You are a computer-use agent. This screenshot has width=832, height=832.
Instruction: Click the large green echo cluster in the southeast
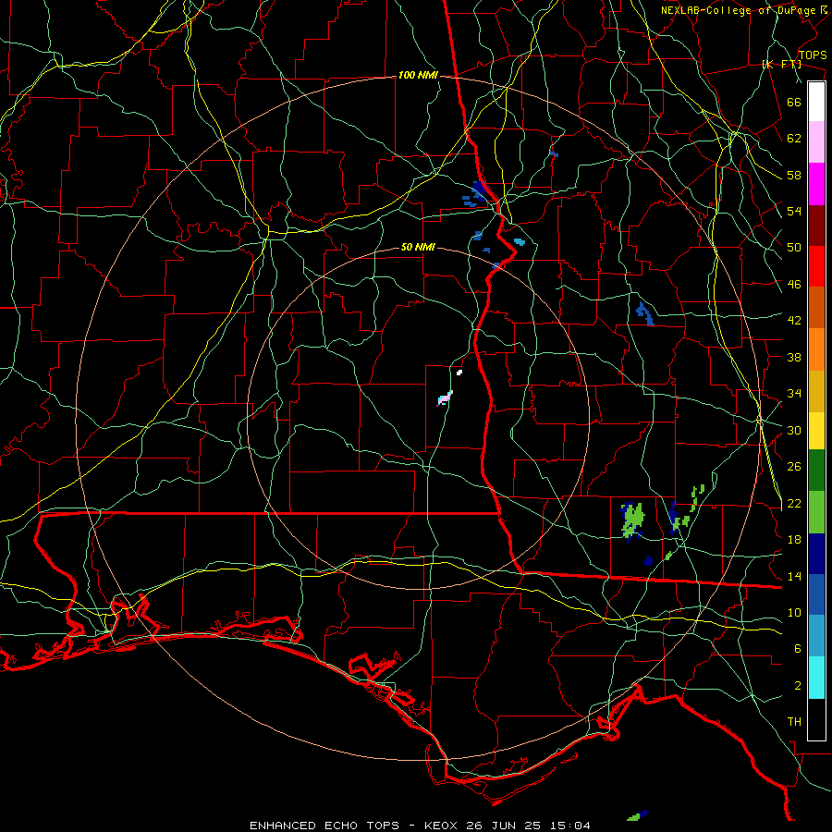(x=632, y=520)
